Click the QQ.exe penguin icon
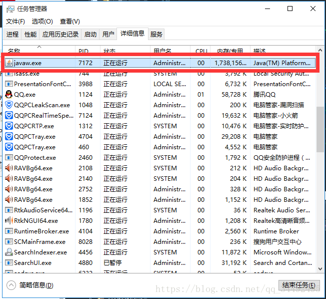 point(8,94)
